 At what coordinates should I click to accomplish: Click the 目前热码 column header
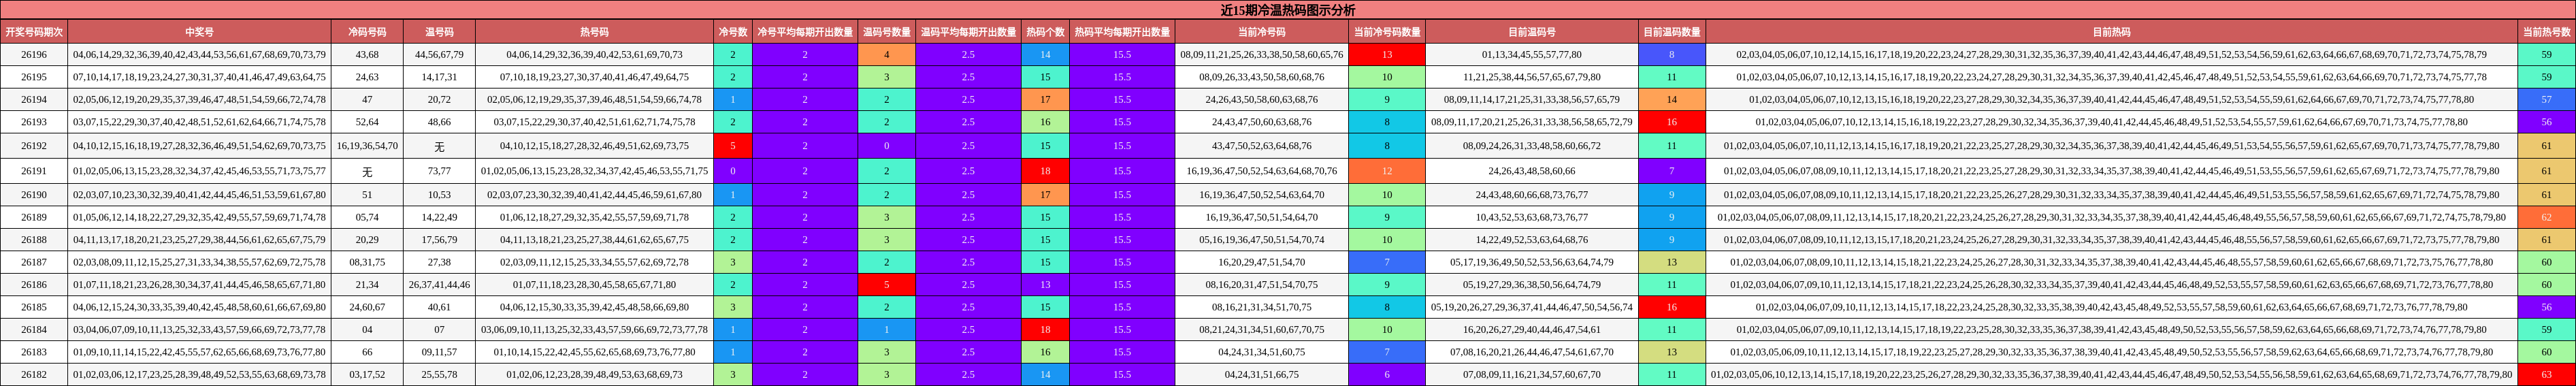point(2111,32)
